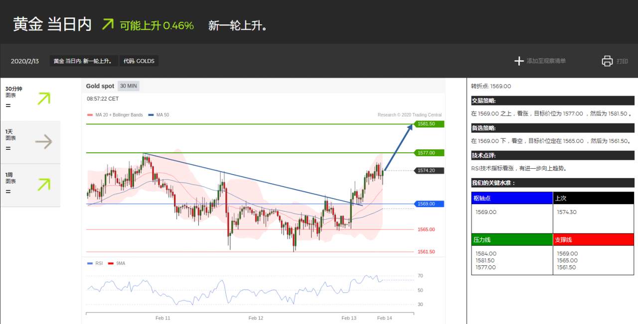Click the 1574.20 current price label

click(429, 171)
